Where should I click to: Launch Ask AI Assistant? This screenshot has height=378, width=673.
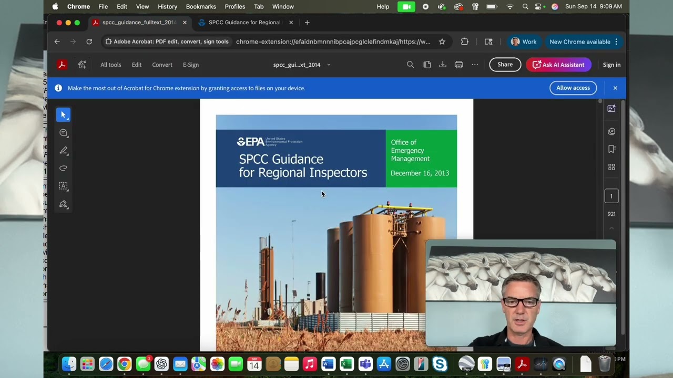(558, 65)
